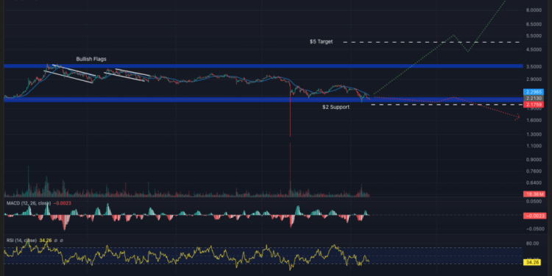
Task: Select the "Bullish Flags" text annotation
Action: (x=91, y=59)
